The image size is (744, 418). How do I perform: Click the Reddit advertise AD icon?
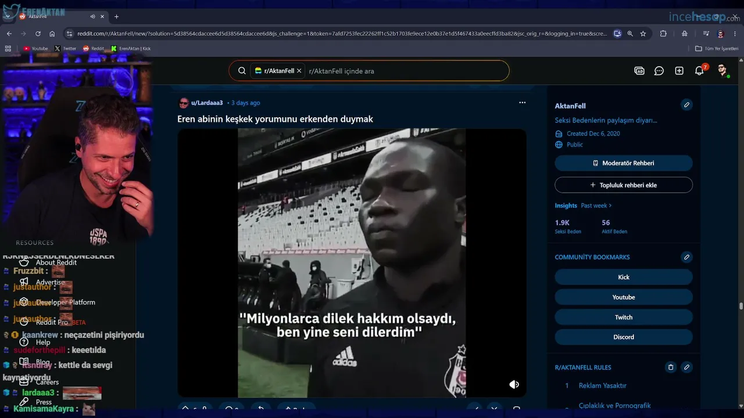[x=639, y=71]
